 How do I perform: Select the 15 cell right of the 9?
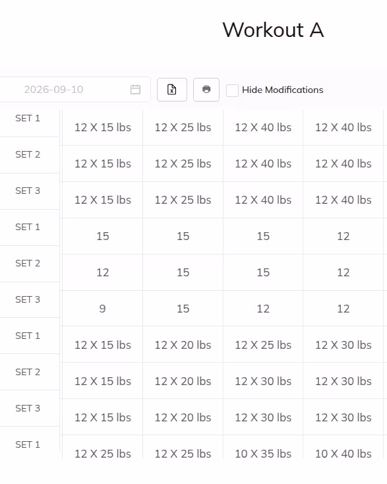183,309
